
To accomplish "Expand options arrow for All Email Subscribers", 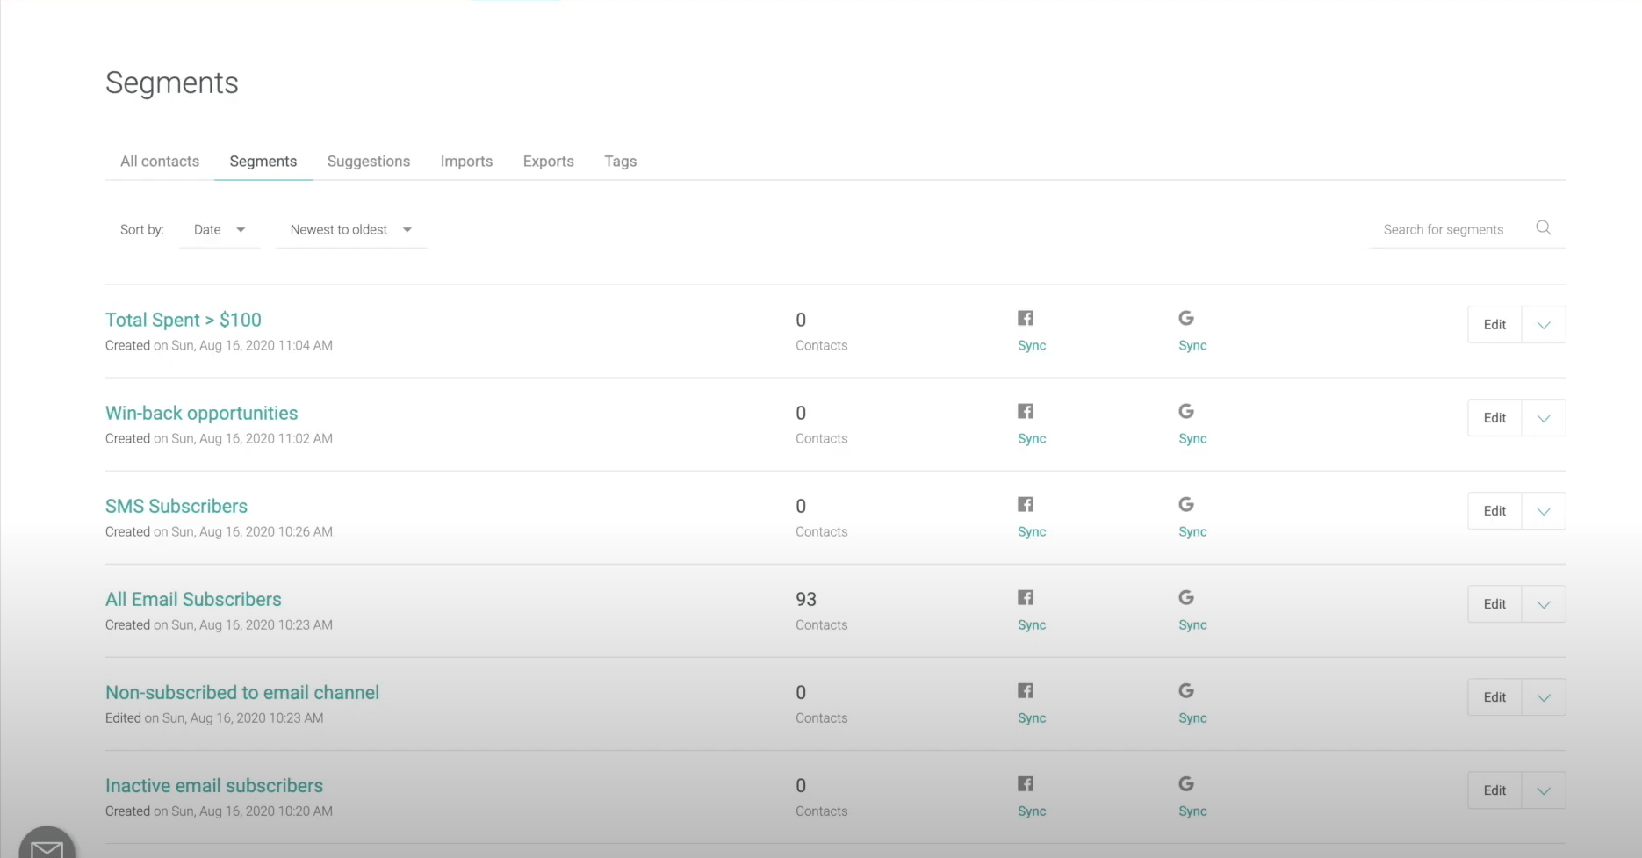I will pos(1543,604).
